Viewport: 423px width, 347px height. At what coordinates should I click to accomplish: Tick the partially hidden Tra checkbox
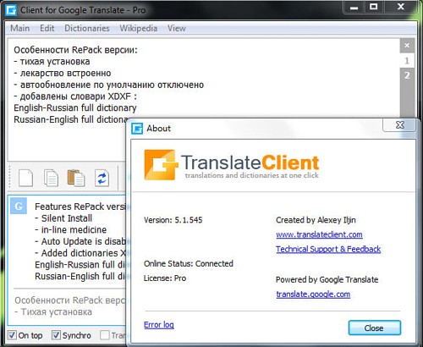105,335
